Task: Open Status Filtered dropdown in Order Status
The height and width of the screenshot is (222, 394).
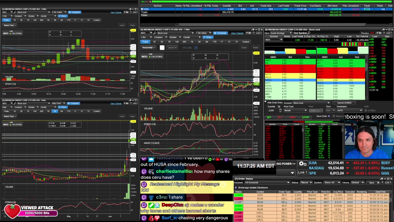Action: (306, 183)
